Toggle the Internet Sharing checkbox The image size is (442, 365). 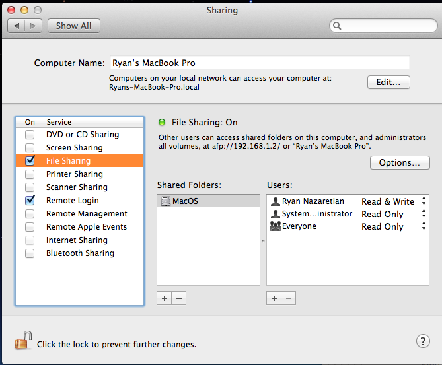coord(30,240)
